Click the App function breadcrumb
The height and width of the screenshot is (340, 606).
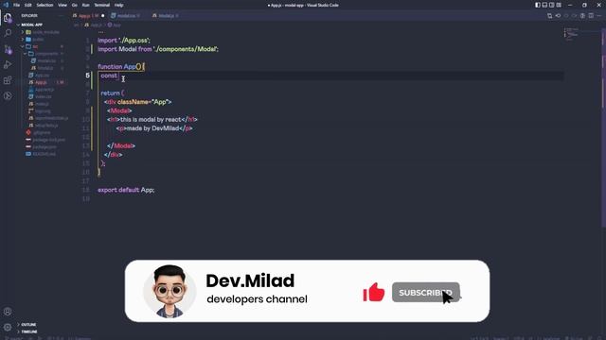[x=115, y=25]
